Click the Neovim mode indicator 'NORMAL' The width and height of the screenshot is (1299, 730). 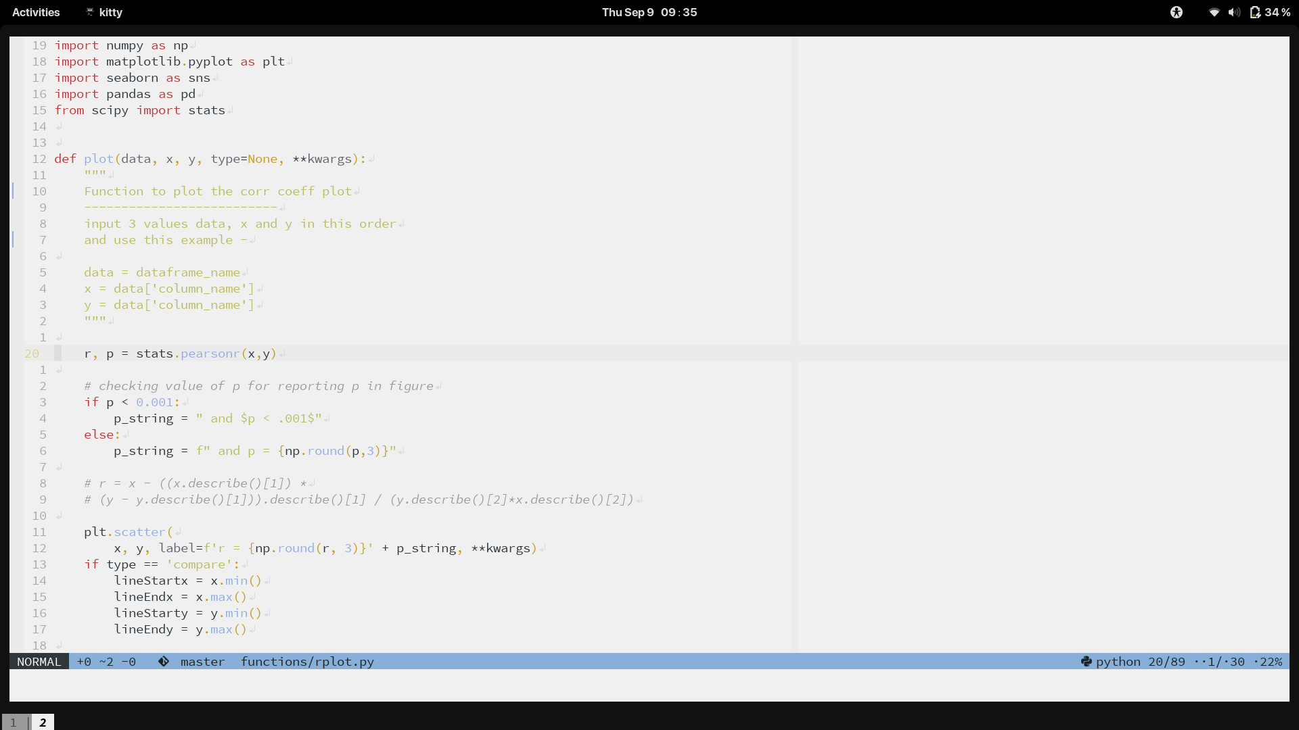tap(37, 661)
